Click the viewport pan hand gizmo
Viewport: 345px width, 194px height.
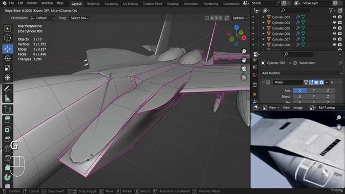pyautogui.click(x=244, y=60)
